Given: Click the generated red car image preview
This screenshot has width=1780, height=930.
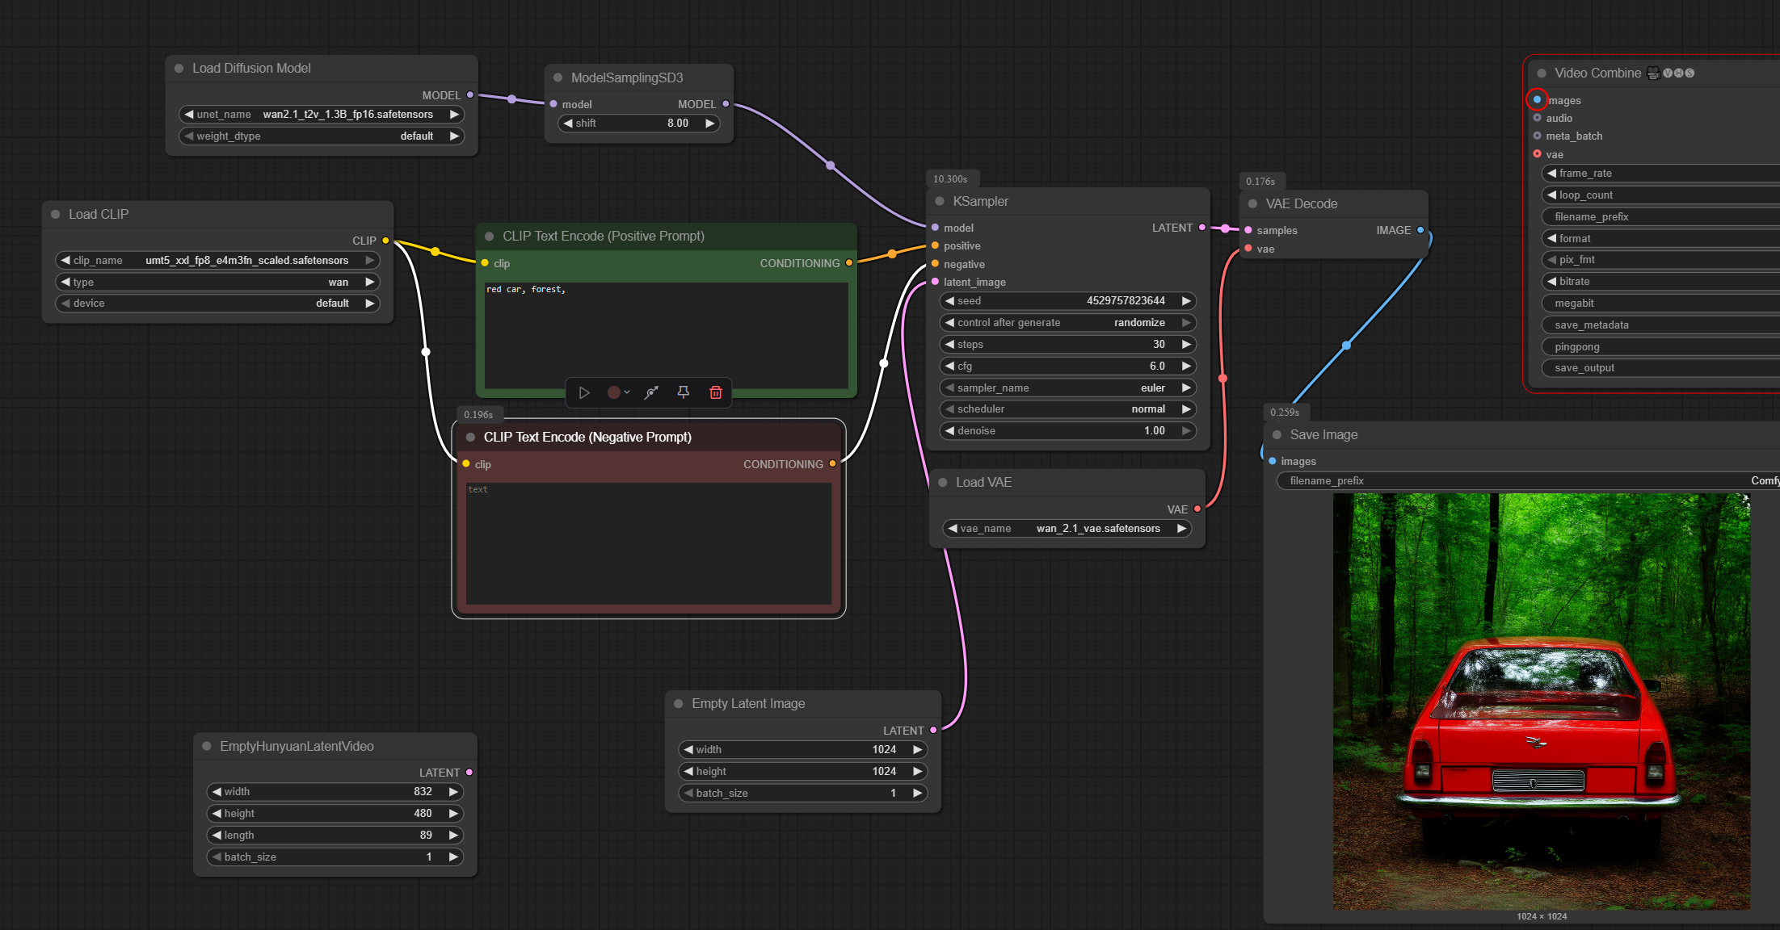Looking at the screenshot, I should (1541, 701).
